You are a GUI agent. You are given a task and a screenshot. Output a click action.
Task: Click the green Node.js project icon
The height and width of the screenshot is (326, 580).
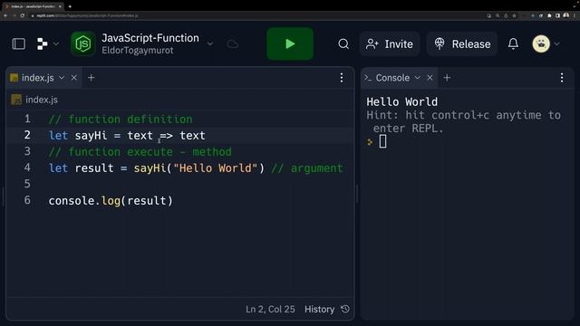click(82, 44)
